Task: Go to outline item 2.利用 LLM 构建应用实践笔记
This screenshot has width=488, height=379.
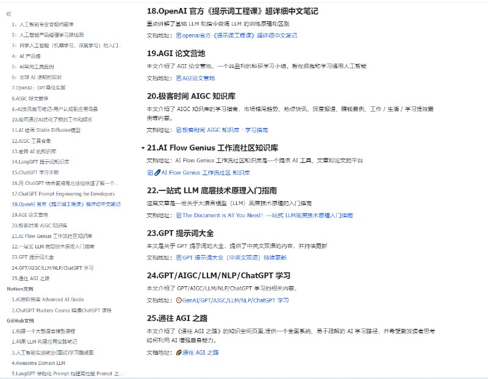Action: (45, 342)
